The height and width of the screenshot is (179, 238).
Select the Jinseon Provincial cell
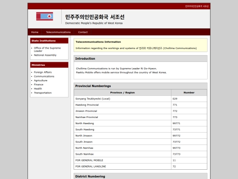tap(123, 111)
